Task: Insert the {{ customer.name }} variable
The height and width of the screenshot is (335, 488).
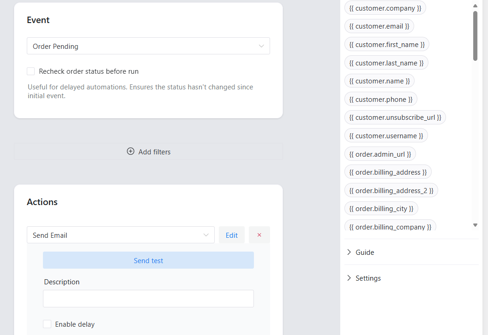Action: 380,81
